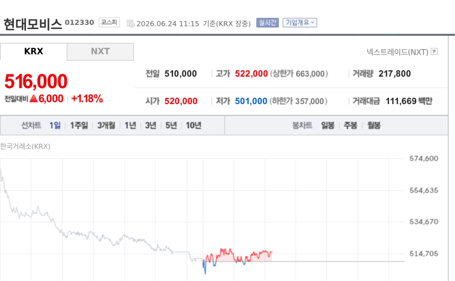455x281 pixels.
Task: Choose the 3년 chart range
Action: click(x=151, y=125)
